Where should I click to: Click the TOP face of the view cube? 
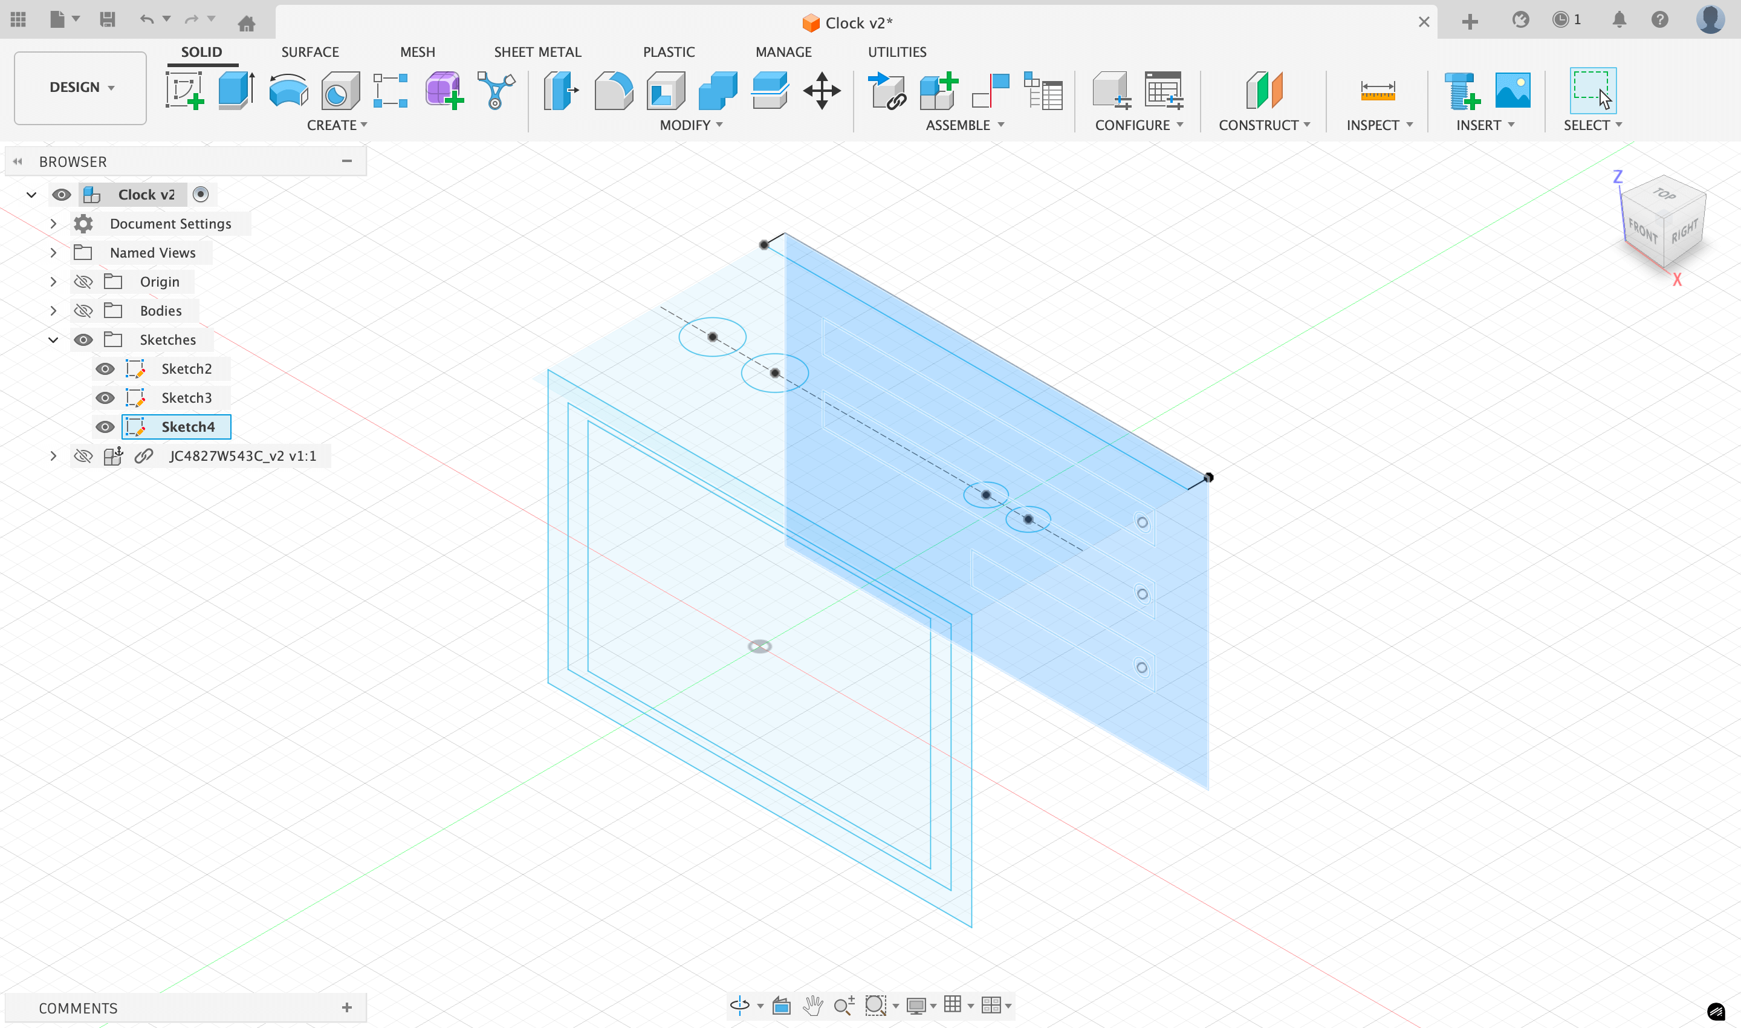1664,195
